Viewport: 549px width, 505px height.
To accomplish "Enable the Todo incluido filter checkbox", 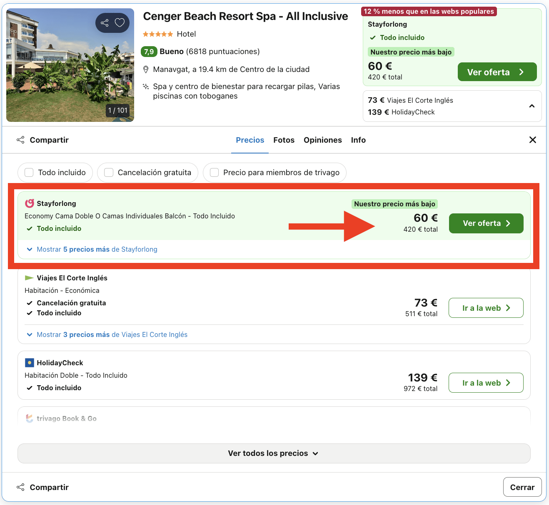I will (29, 172).
